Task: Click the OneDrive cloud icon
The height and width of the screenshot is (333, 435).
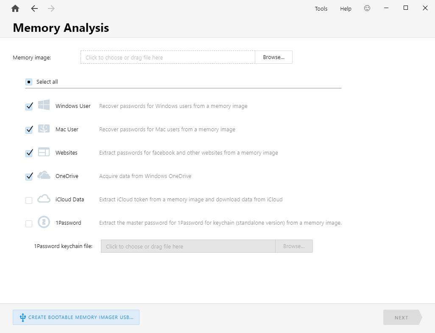Action: tap(44, 175)
